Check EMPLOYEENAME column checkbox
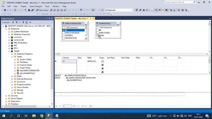Viewport: 212px width, 119px height. coord(63,33)
